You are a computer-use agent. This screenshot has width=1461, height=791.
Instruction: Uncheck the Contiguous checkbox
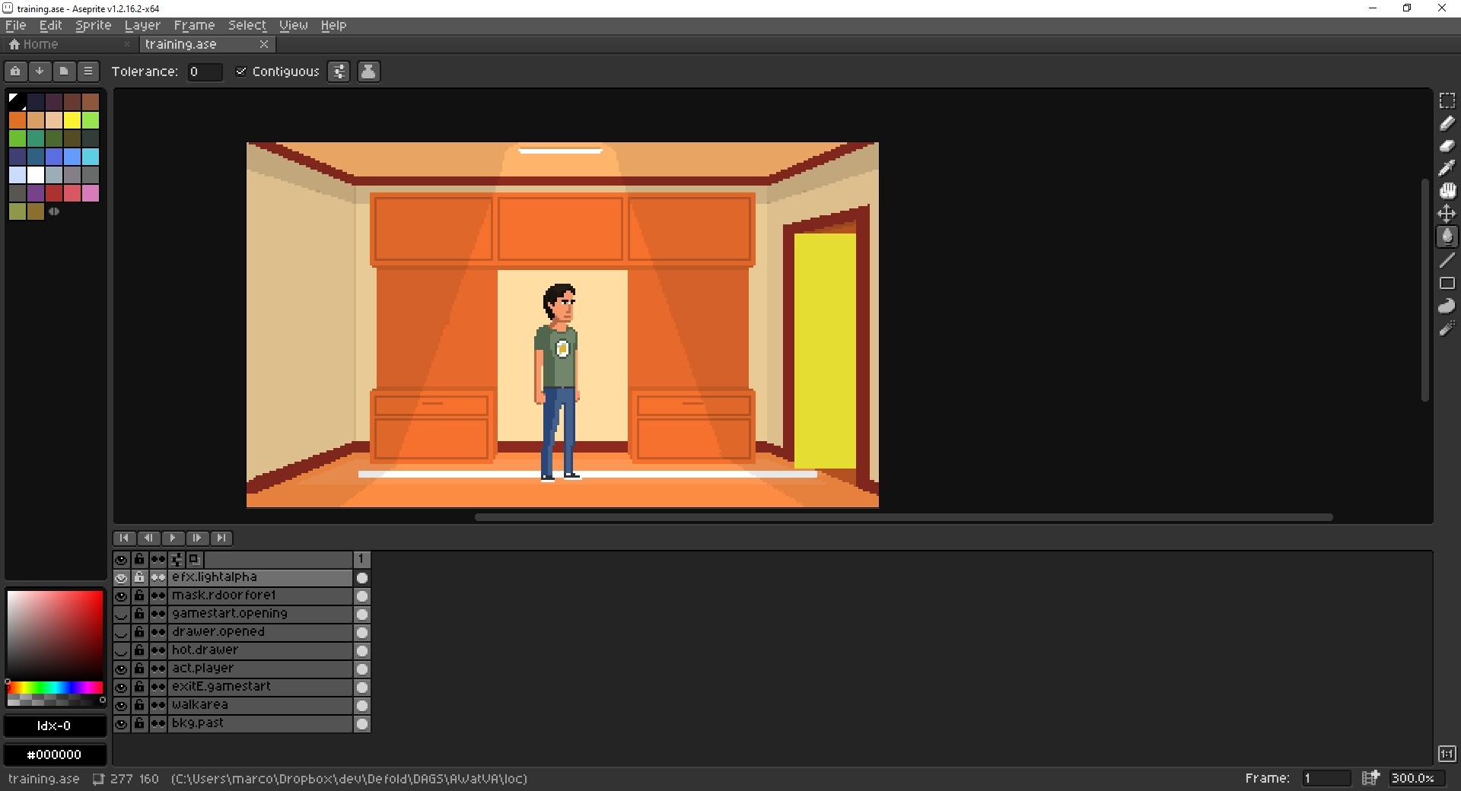241,71
